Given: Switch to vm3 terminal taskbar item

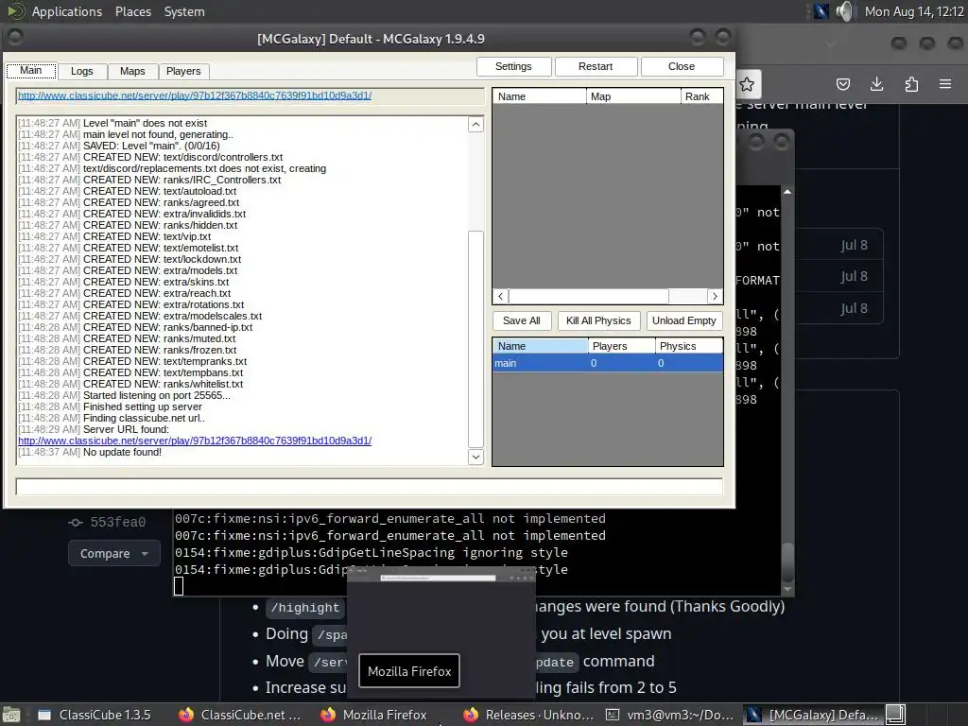Looking at the screenshot, I should click(669, 715).
